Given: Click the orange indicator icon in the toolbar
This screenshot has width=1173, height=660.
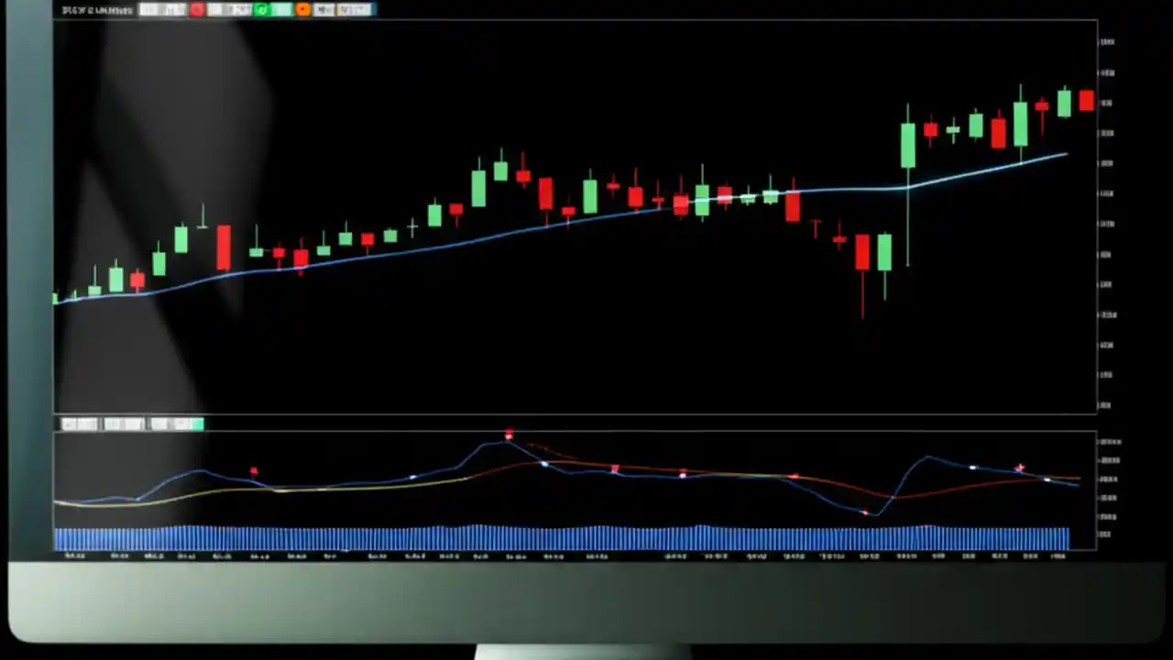Looking at the screenshot, I should (x=302, y=10).
